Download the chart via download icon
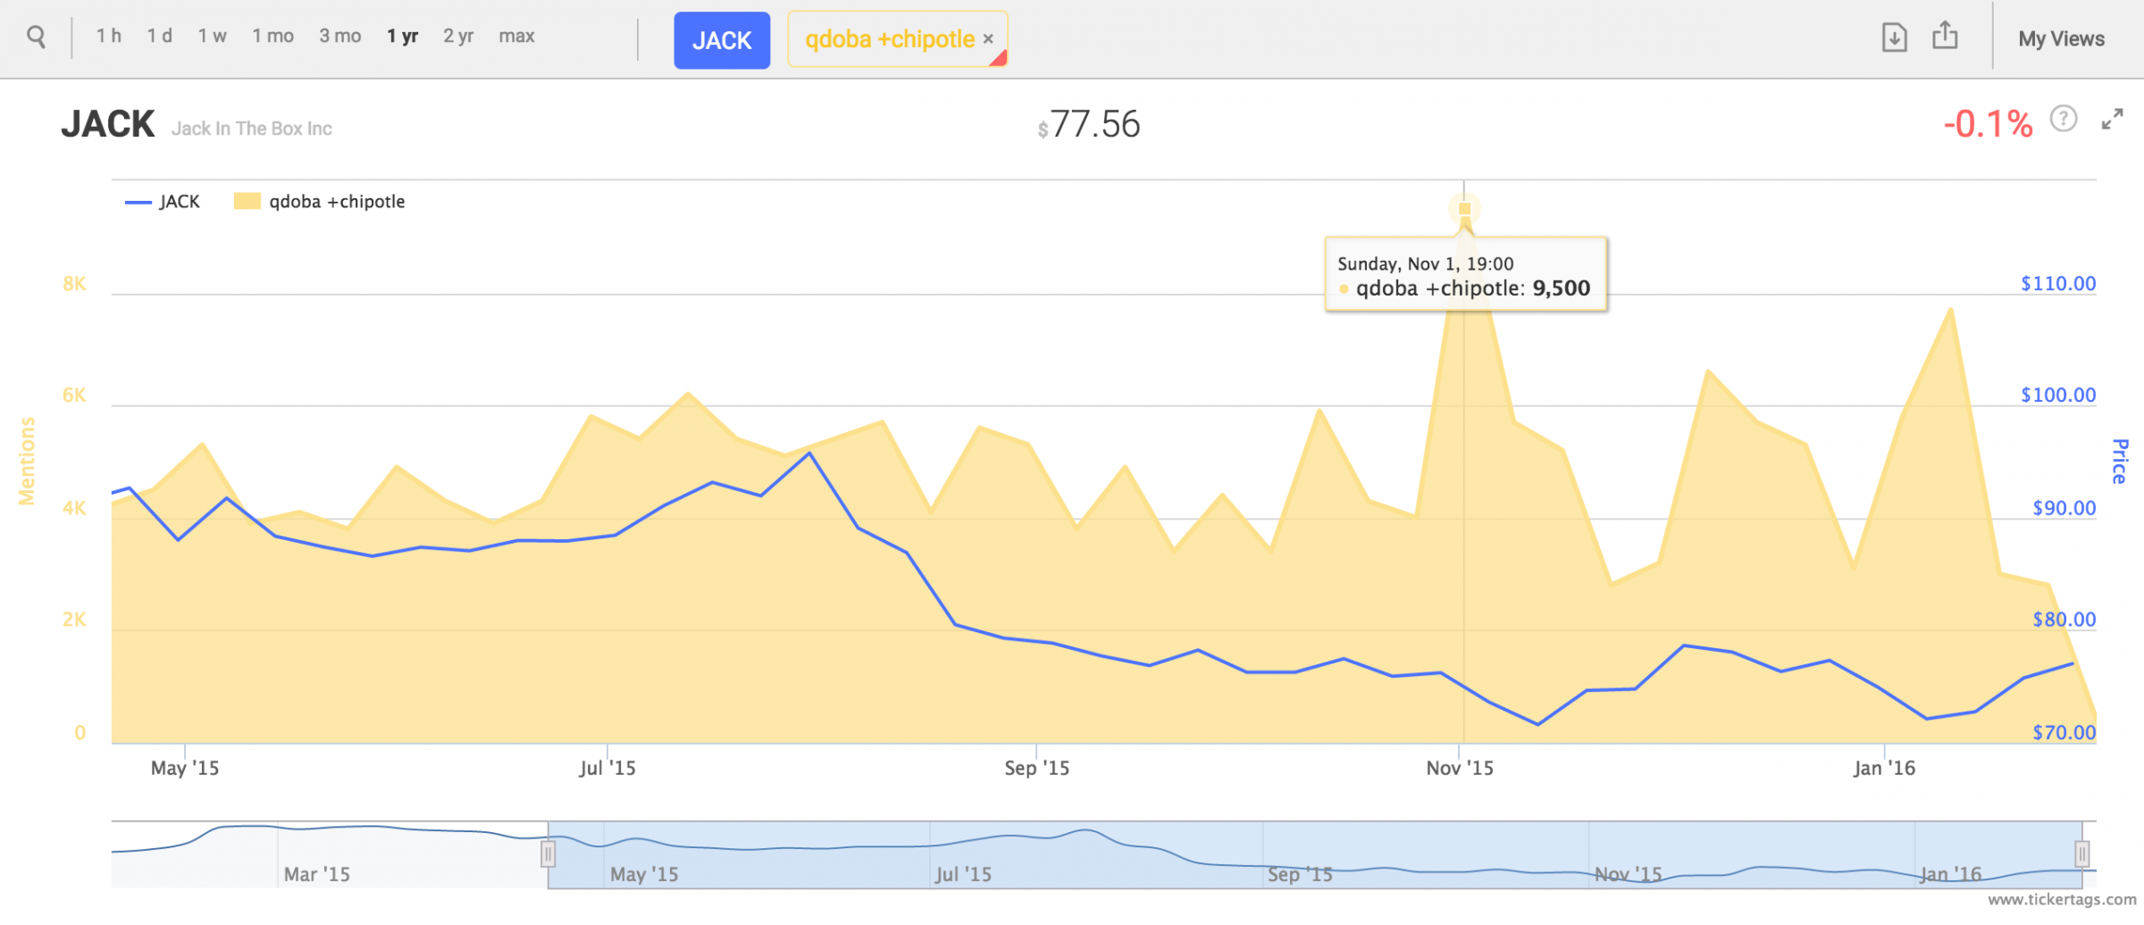2144x925 pixels. (1894, 37)
